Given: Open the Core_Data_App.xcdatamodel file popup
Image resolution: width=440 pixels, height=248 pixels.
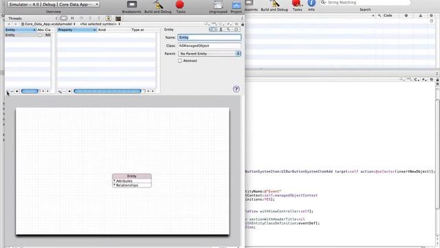Looking at the screenshot, I should [48, 24].
